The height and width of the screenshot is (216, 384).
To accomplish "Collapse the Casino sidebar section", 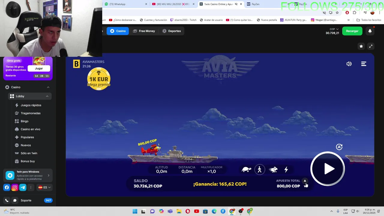I will [48, 87].
